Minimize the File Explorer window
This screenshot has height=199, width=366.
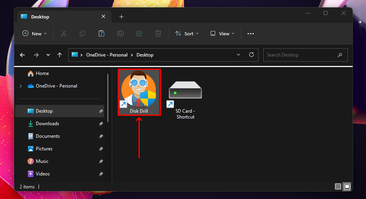308,13
